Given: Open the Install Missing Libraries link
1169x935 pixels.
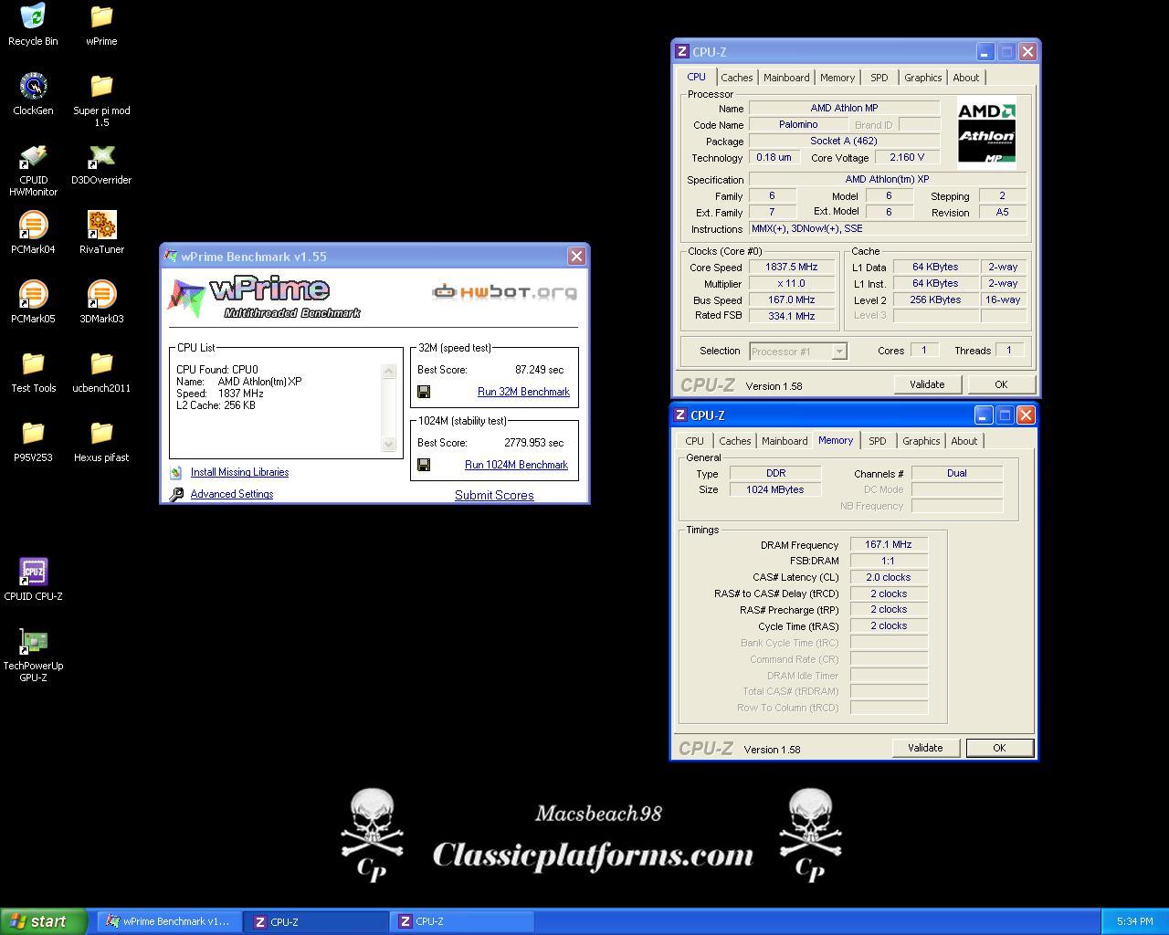Looking at the screenshot, I should [x=239, y=472].
